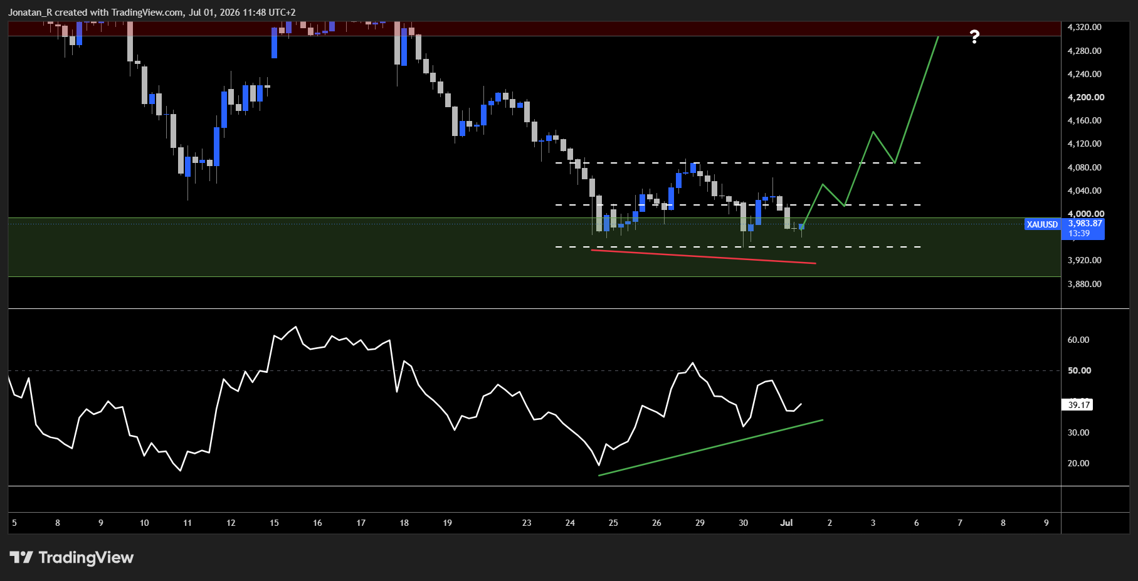Click the date 3 on time axis

873,523
